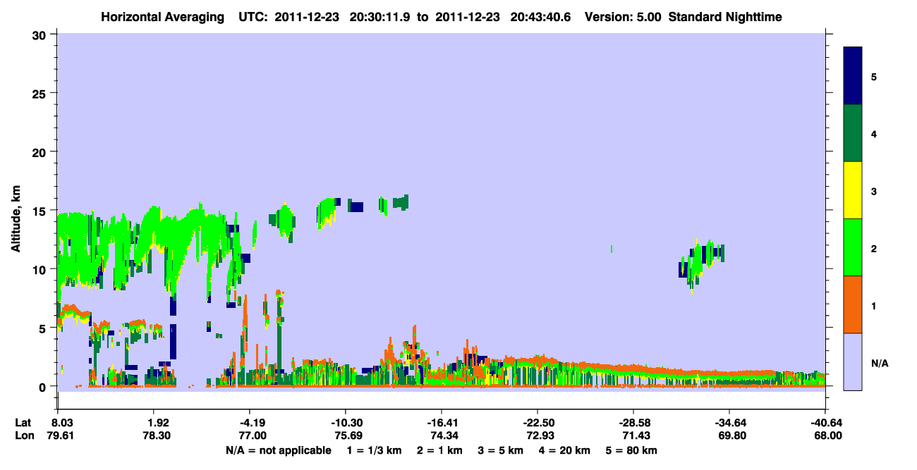917x470 pixels.
Task: Click the dark blue color bar segment labeled 5
Action: coord(853,76)
